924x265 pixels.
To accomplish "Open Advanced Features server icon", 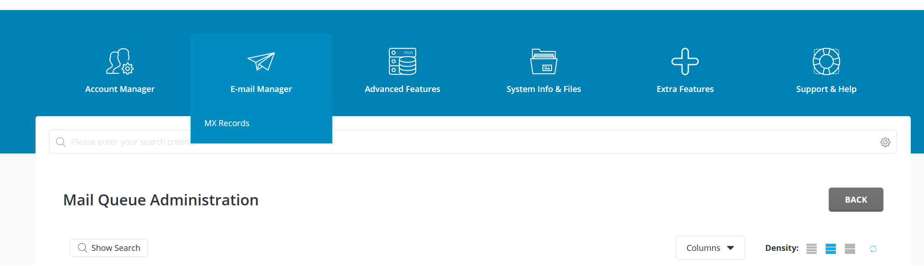I will tap(402, 61).
